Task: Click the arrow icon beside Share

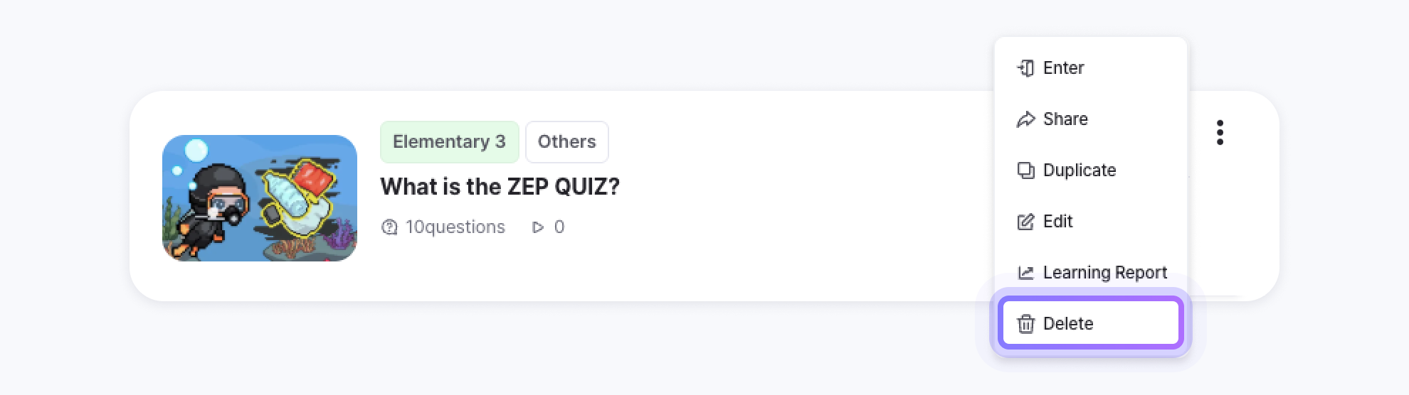Action: tap(1025, 119)
